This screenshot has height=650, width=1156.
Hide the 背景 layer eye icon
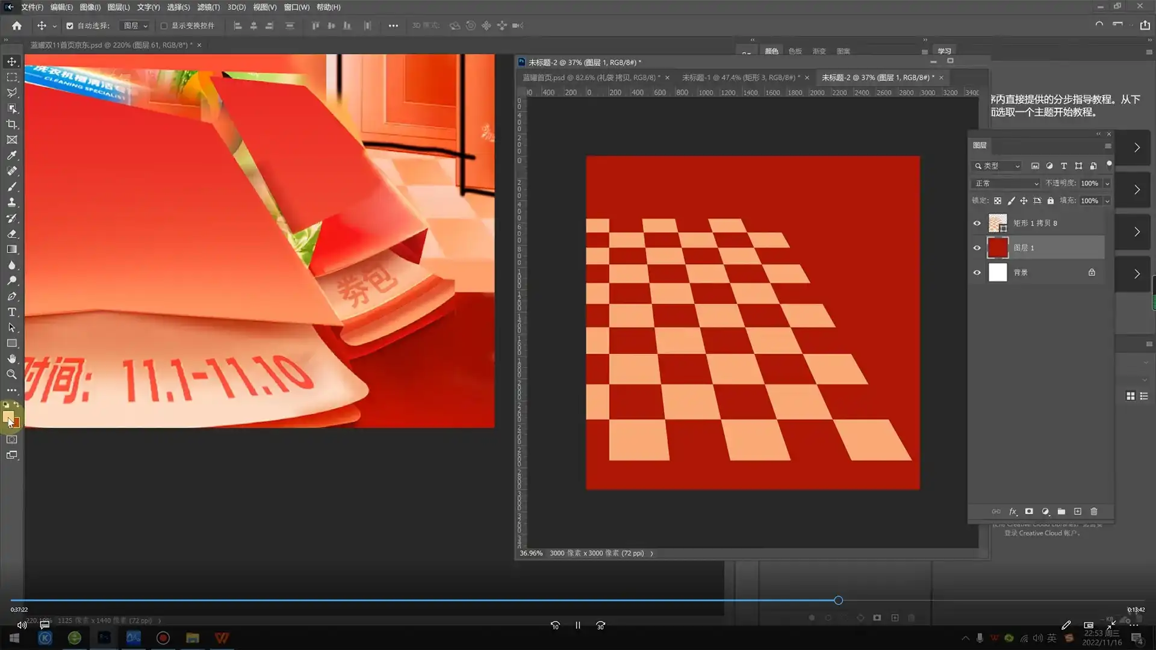[x=977, y=273]
